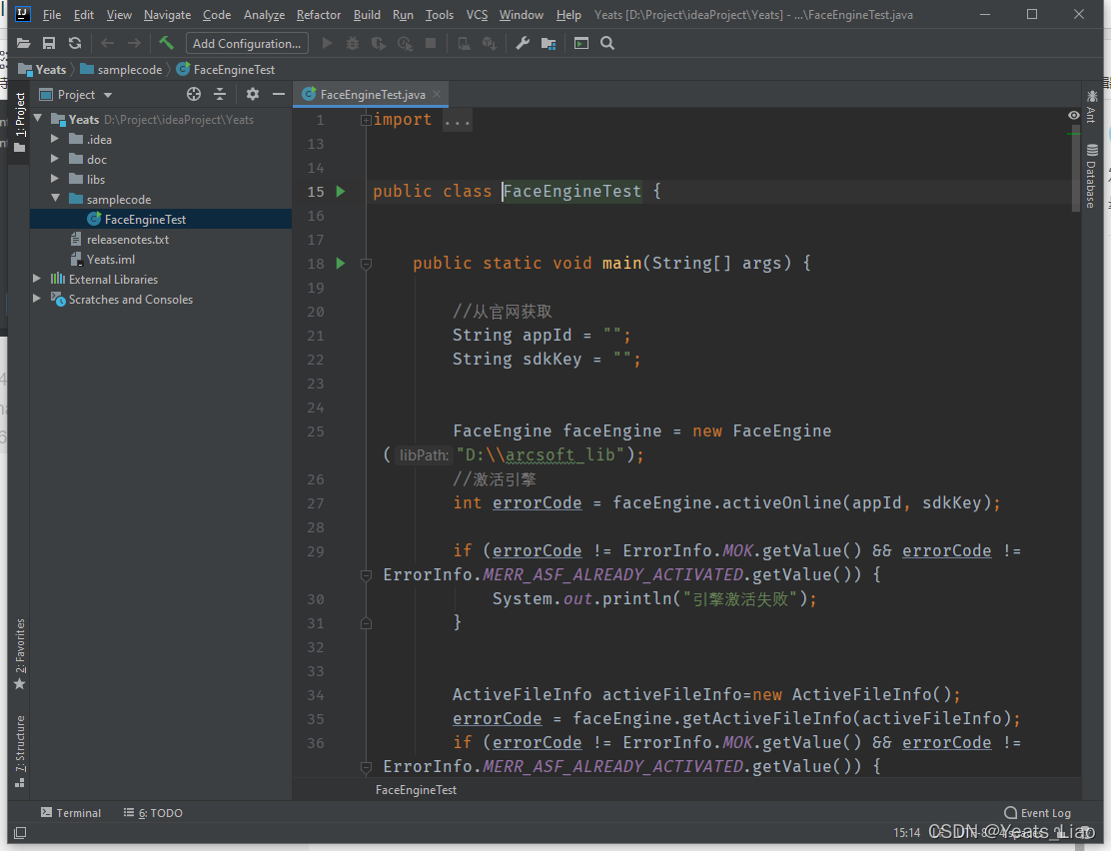
Task: Collapse the if block fold icon near line 29
Action: 366,573
